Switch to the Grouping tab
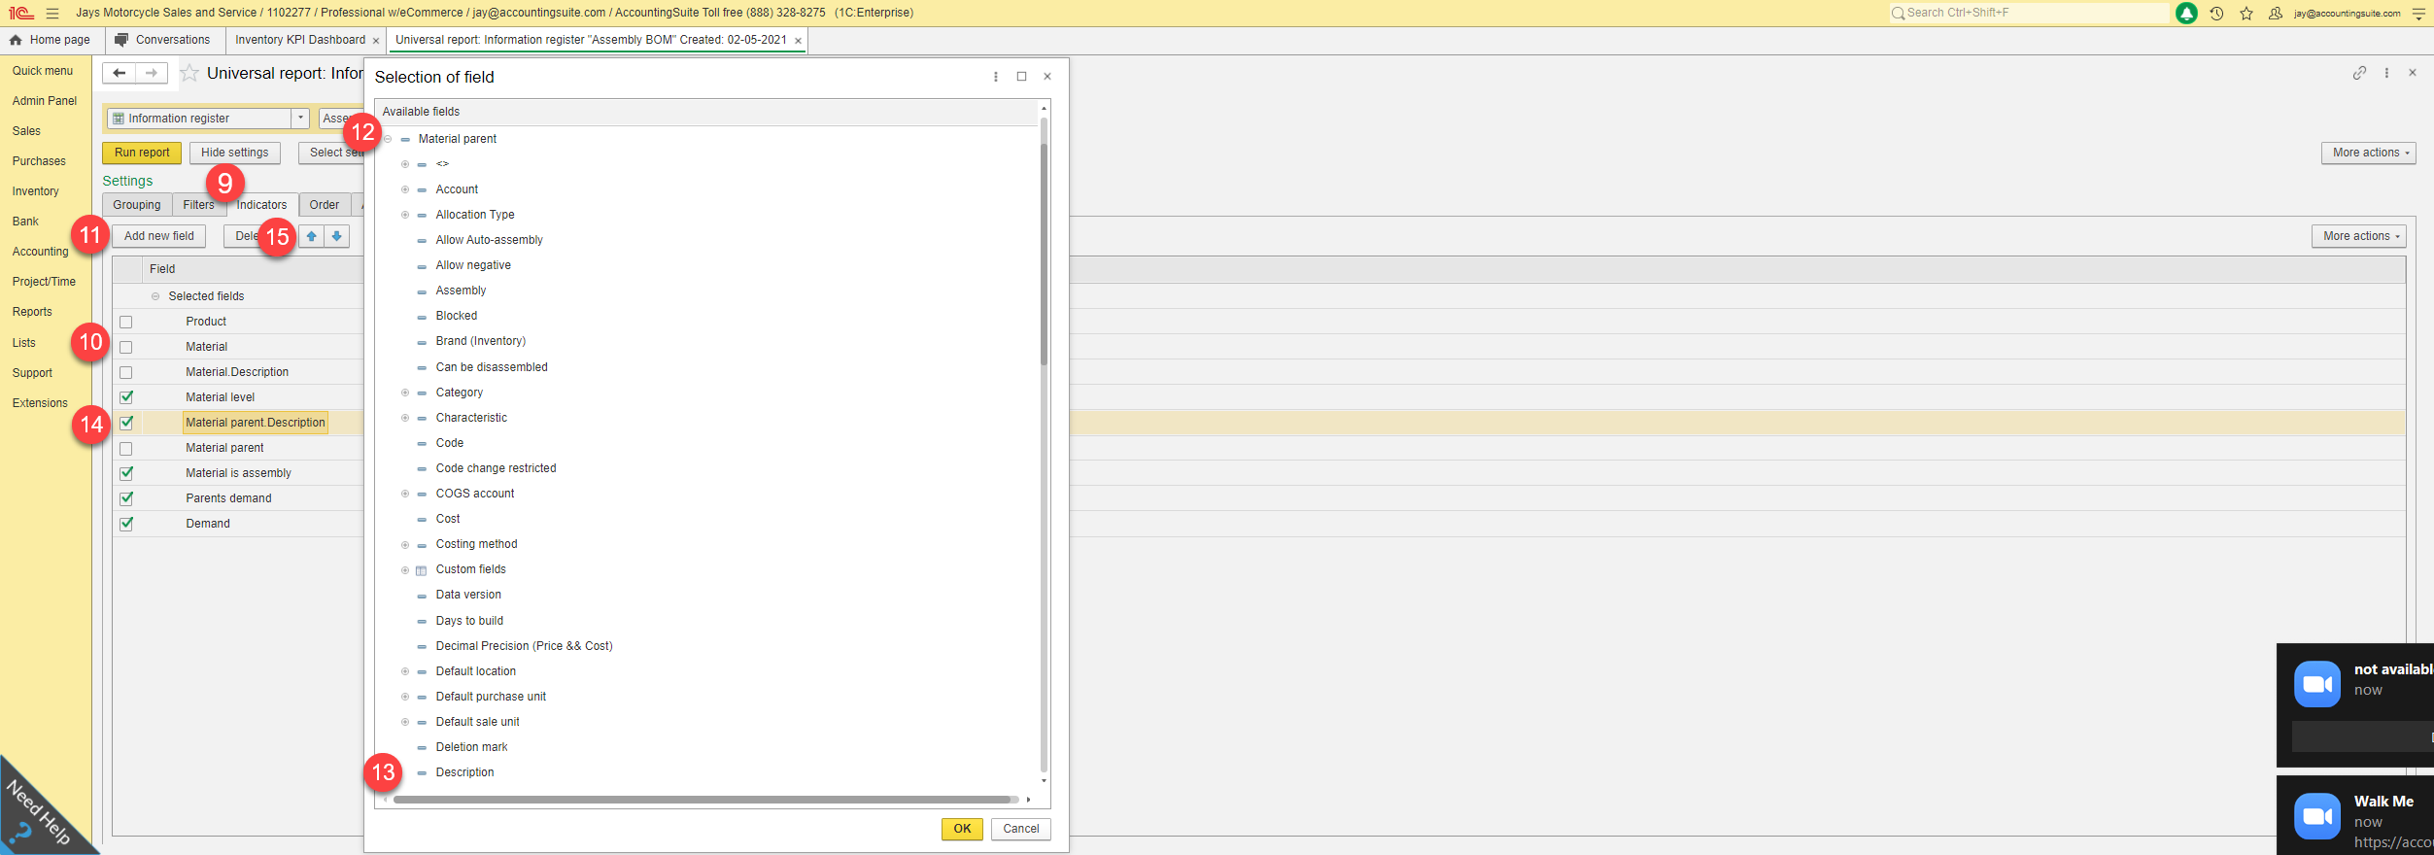Viewport: 2434px width, 855px height. [137, 205]
